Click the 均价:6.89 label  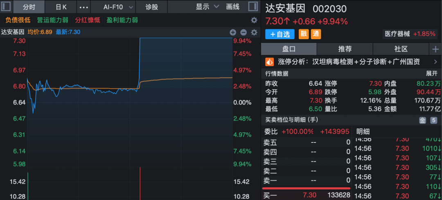pyautogui.click(x=40, y=32)
